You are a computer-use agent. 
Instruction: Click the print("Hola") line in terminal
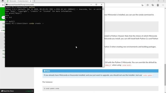click(x=13, y=13)
